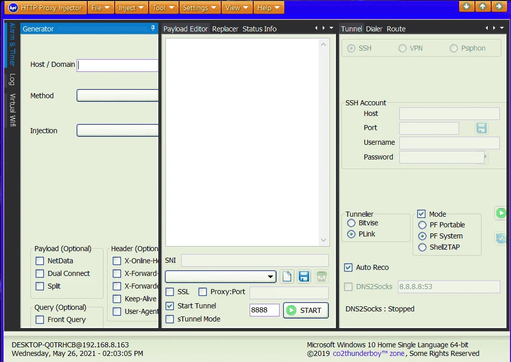Enable Keep-Alive header option
The image size is (511, 362).
coord(117,299)
